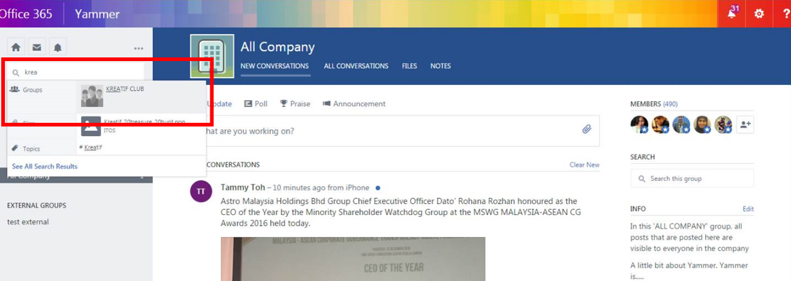Viewport: 791px width, 281px height.
Task: Click the All Company group avatar
Action: 212,57
